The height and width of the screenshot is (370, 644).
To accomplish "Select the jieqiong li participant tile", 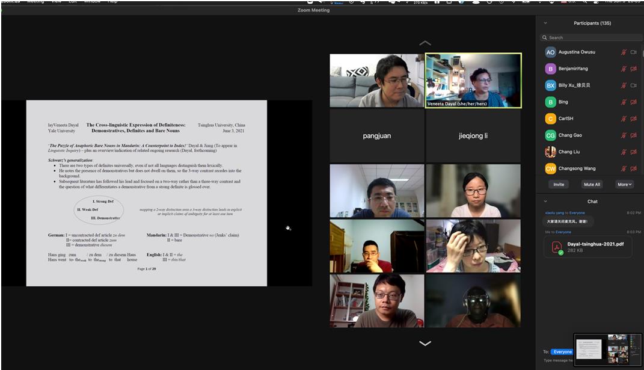I will point(473,136).
